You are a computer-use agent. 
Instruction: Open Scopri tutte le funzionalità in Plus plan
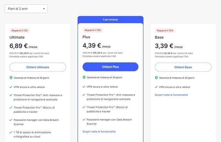[x=99, y=132]
